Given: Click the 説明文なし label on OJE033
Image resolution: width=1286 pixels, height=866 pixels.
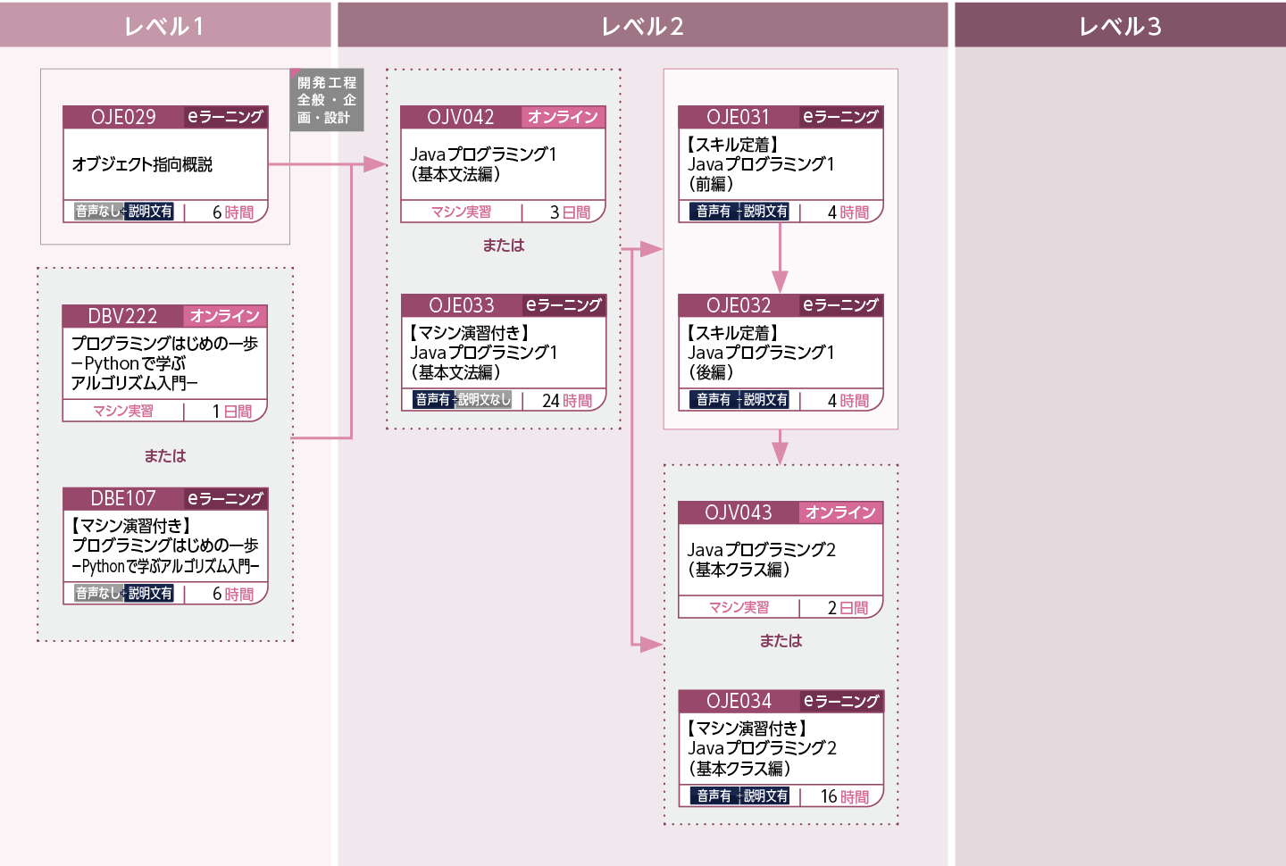Looking at the screenshot, I should [484, 400].
